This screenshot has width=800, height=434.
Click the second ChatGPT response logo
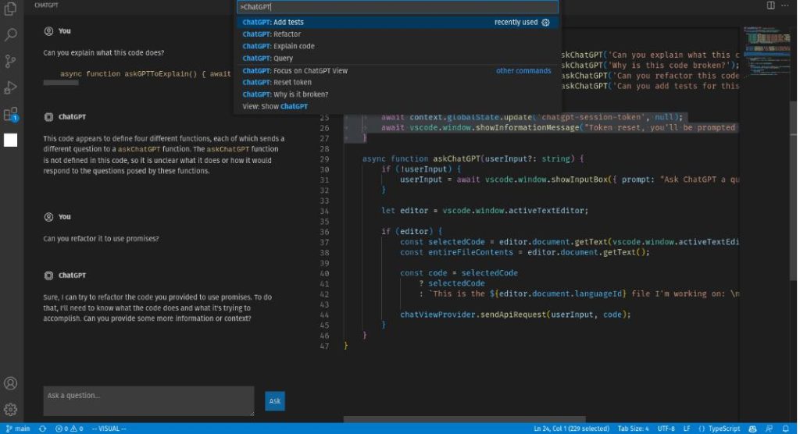48,276
